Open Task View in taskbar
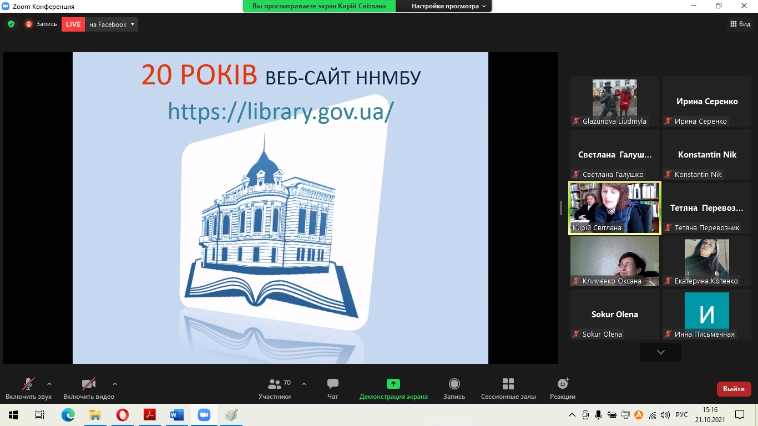Image resolution: width=758 pixels, height=426 pixels. coord(40,415)
